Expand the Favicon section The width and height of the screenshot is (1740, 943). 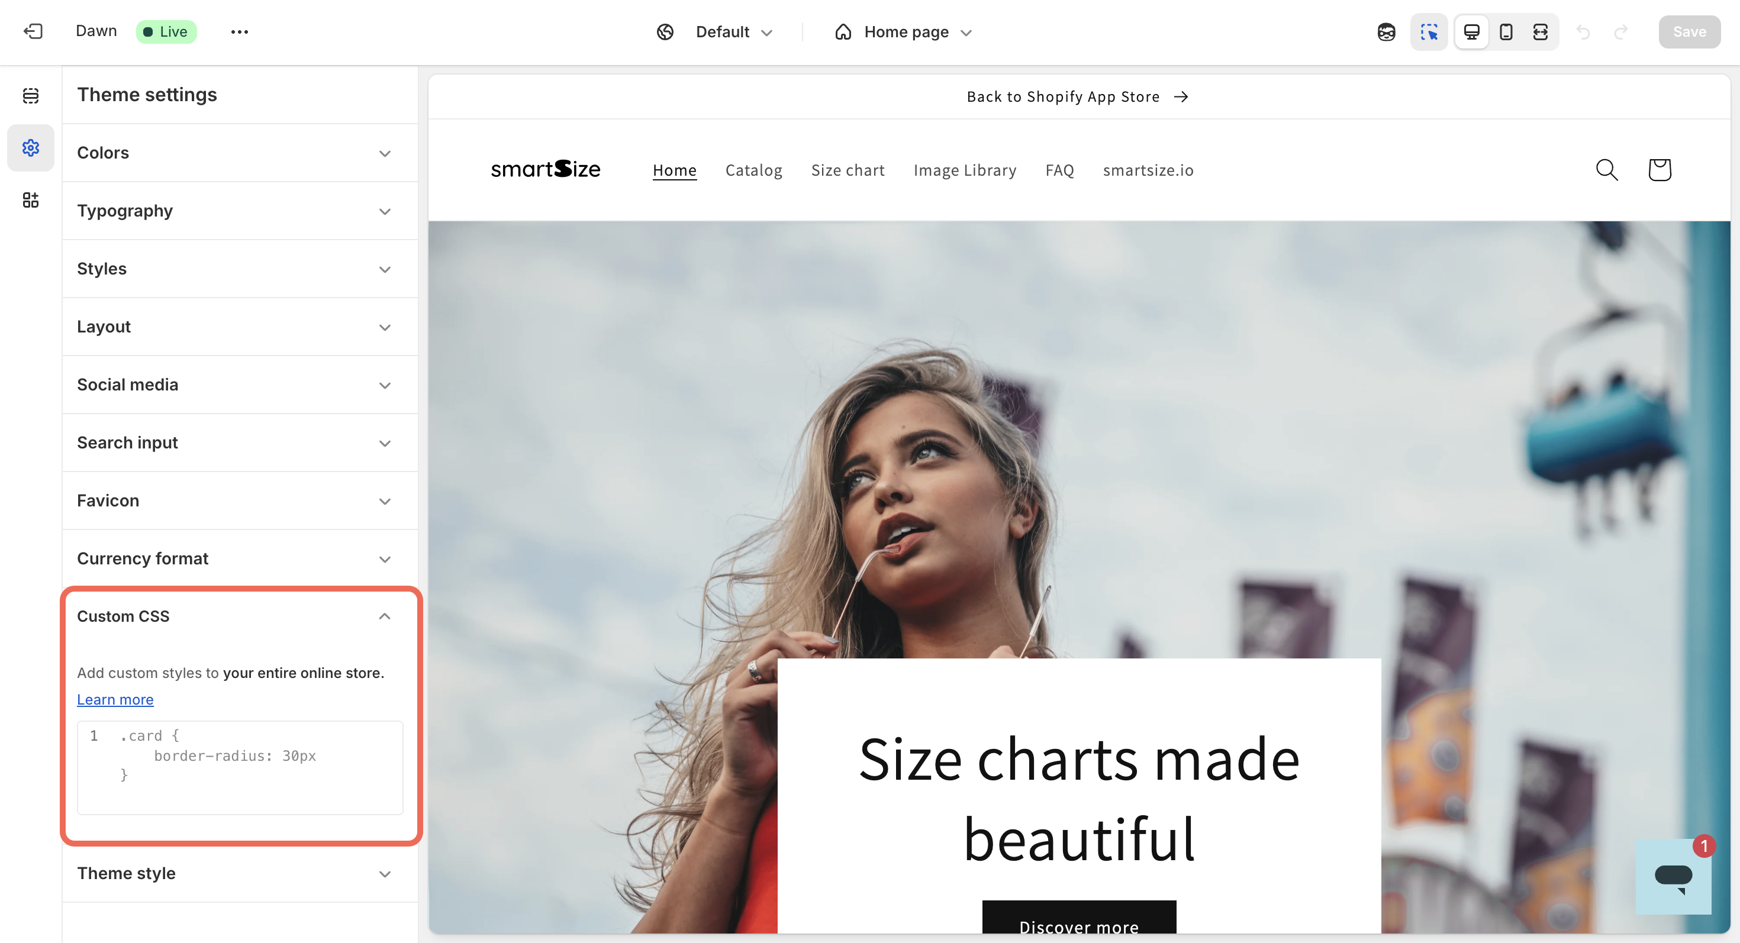pyautogui.click(x=240, y=501)
